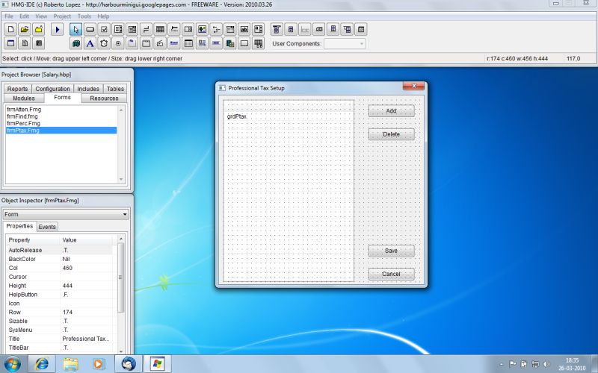Choose the Tree control tool
The width and height of the screenshot is (598, 373).
216,29
